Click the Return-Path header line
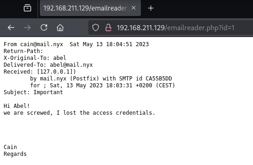 [x=23, y=51]
